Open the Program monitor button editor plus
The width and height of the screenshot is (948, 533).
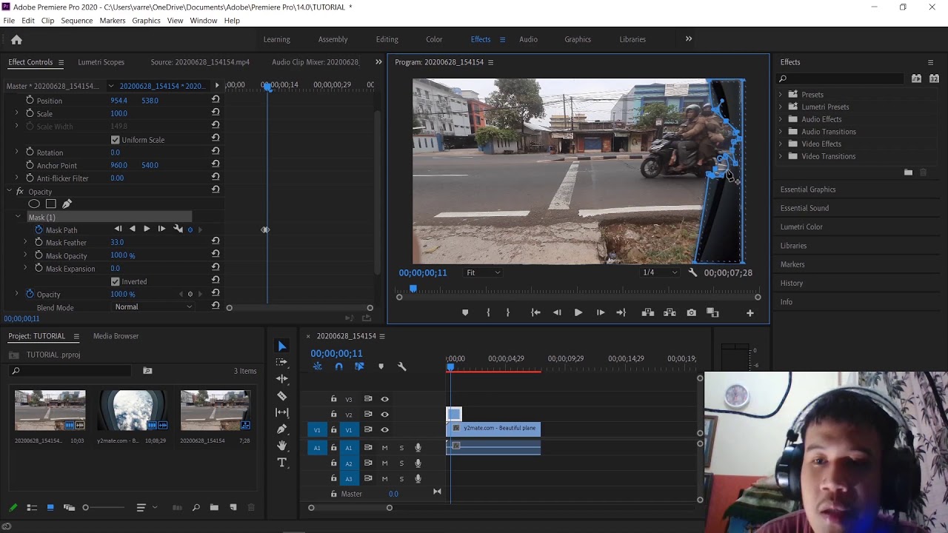(750, 313)
